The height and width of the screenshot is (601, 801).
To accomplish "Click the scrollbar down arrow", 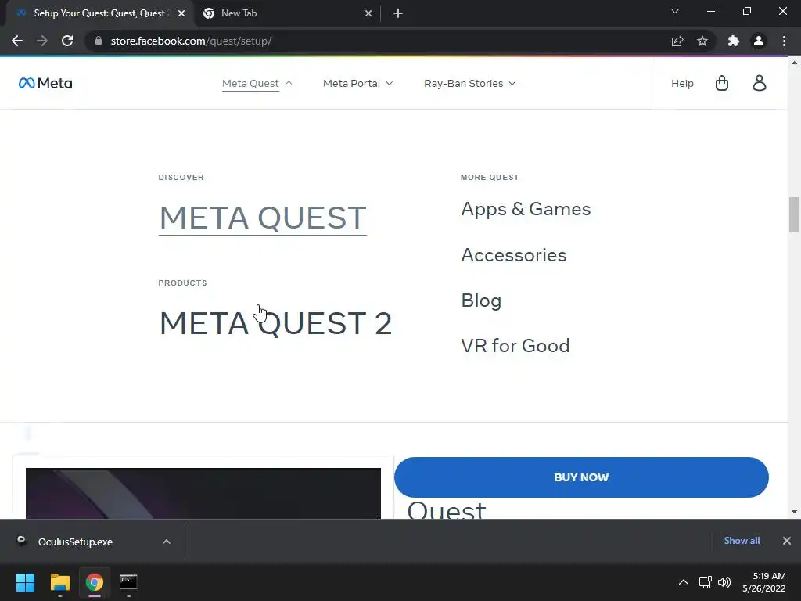I will (x=794, y=512).
